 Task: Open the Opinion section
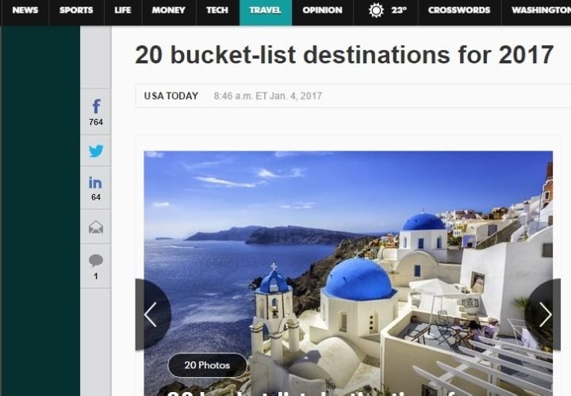pos(322,10)
